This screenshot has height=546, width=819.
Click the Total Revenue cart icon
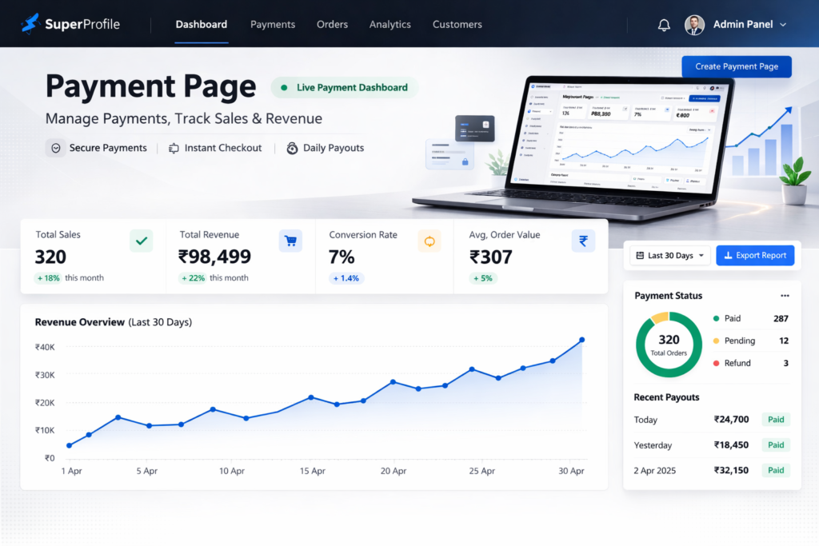click(290, 241)
